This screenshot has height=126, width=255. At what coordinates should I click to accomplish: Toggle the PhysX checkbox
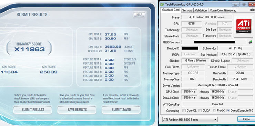pyautogui.click(x=214, y=110)
